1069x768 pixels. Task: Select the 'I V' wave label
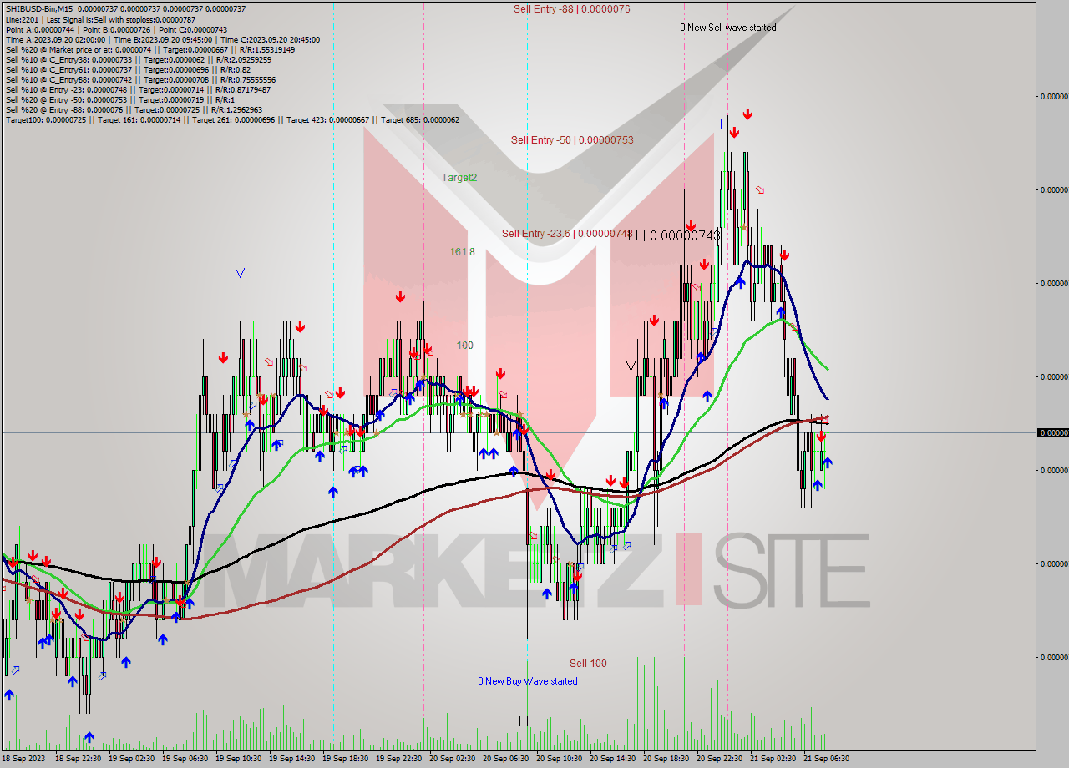[x=628, y=366]
